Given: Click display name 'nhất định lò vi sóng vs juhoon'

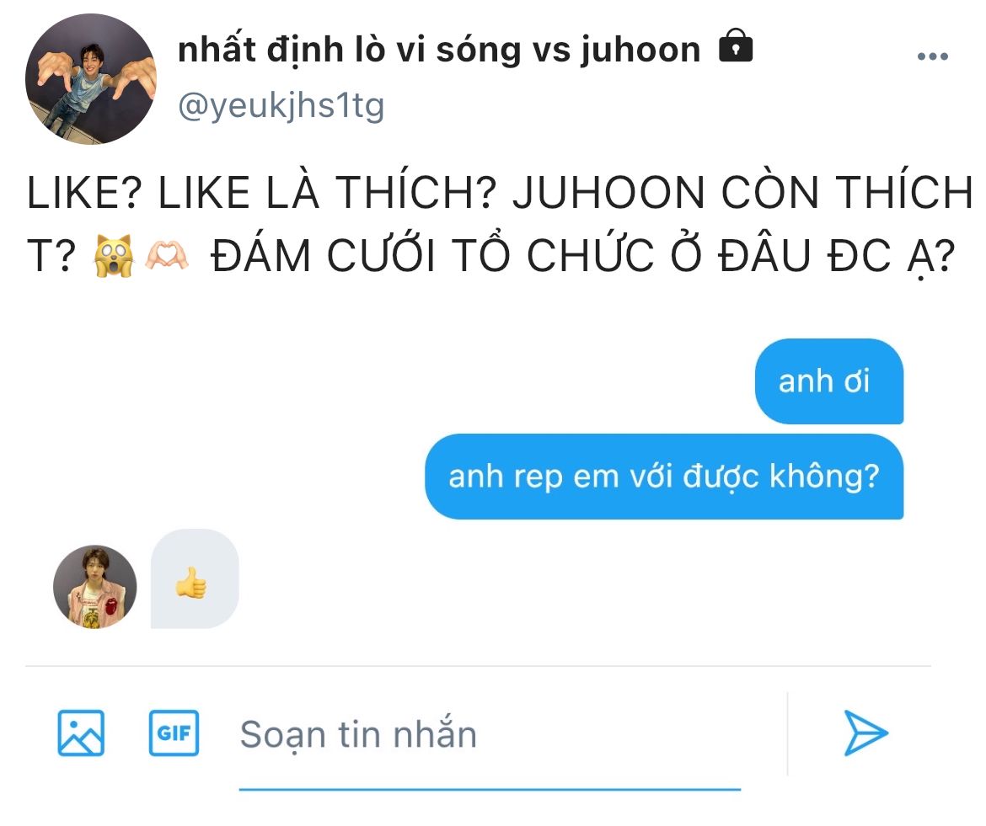Looking at the screenshot, I should point(439,50).
